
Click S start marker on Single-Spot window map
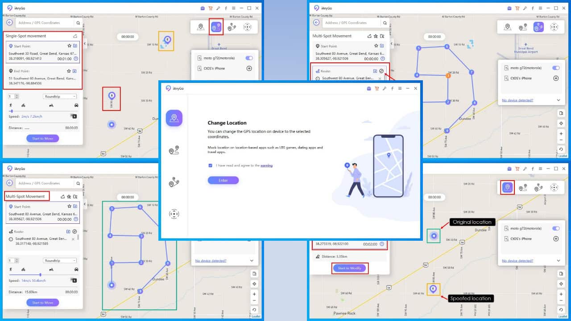[112, 95]
